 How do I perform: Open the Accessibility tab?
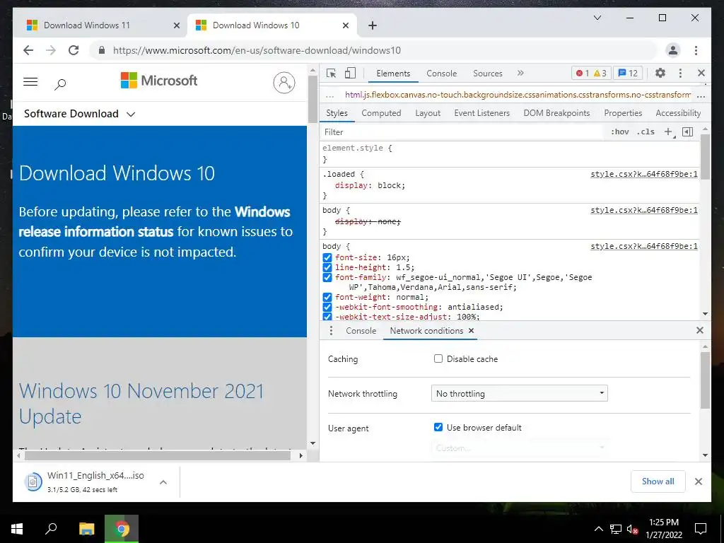coord(678,113)
